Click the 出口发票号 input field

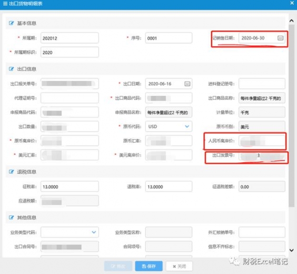click(262, 155)
